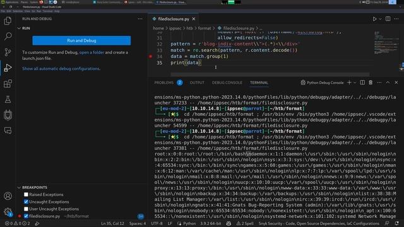
Task: Uncheck the Uncaught Exceptions breakpoint
Action: click(26, 202)
